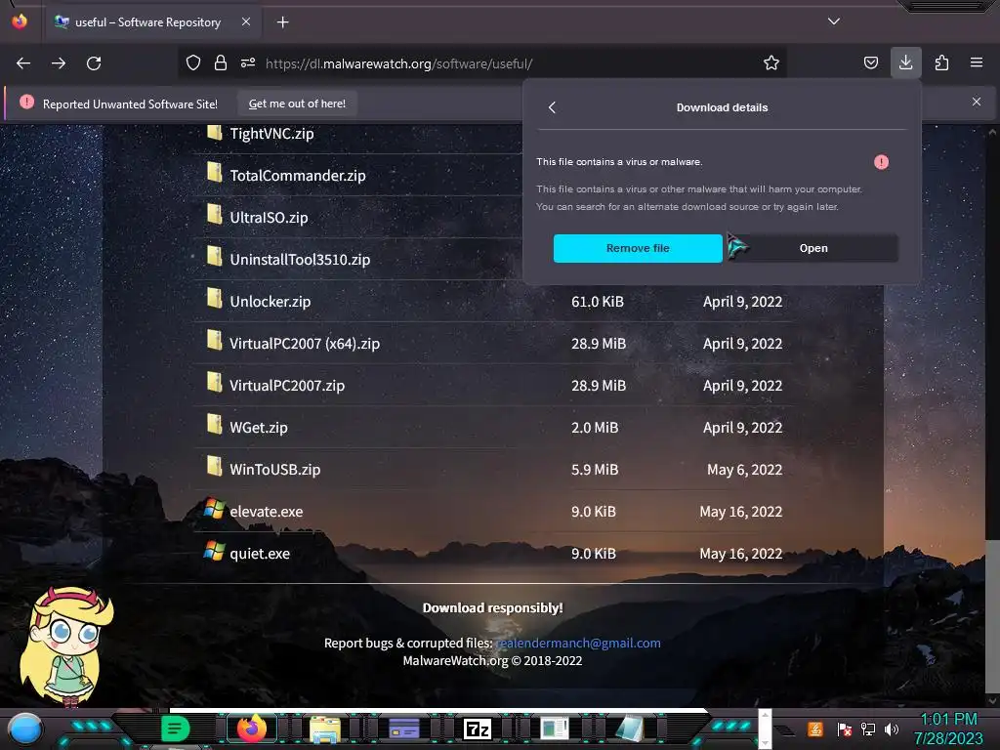Click VirtualPC2007.zip link
The width and height of the screenshot is (1000, 750).
coord(287,386)
